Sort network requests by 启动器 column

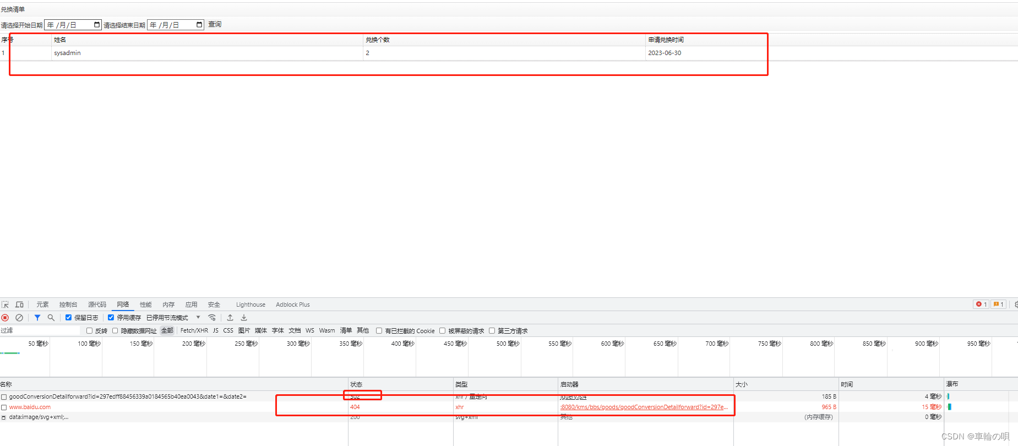(x=646, y=384)
